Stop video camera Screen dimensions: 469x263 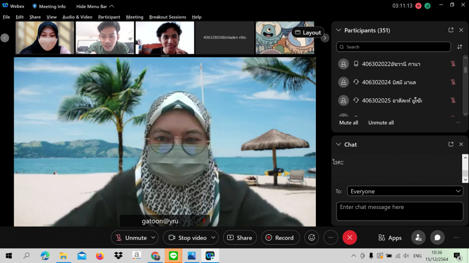tap(187, 238)
